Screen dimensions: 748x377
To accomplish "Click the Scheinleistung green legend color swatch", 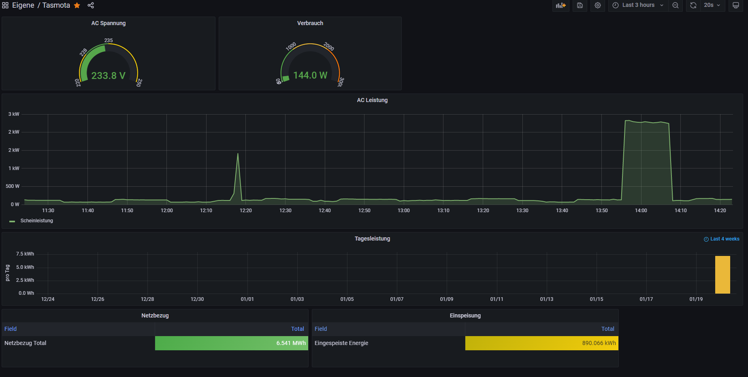I will tap(12, 221).
